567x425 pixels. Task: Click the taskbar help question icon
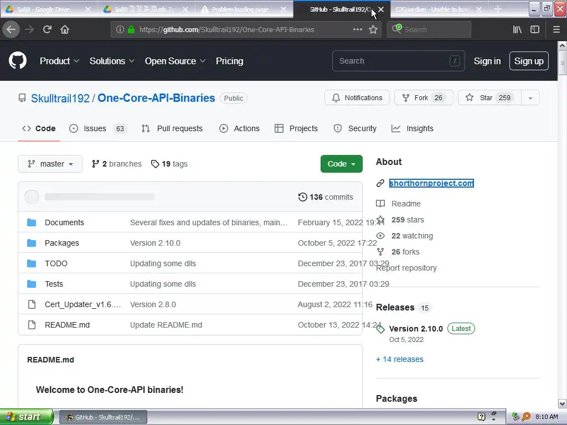coord(481,417)
